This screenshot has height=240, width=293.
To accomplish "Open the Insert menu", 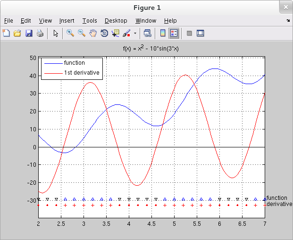I will click(x=67, y=21).
